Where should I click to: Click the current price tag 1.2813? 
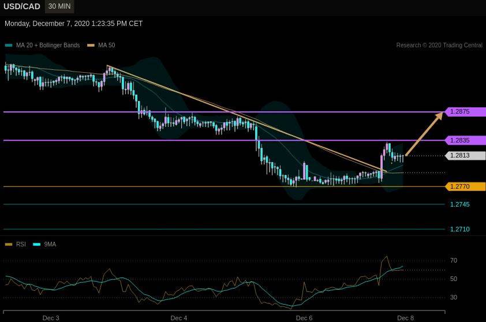[x=465, y=156]
